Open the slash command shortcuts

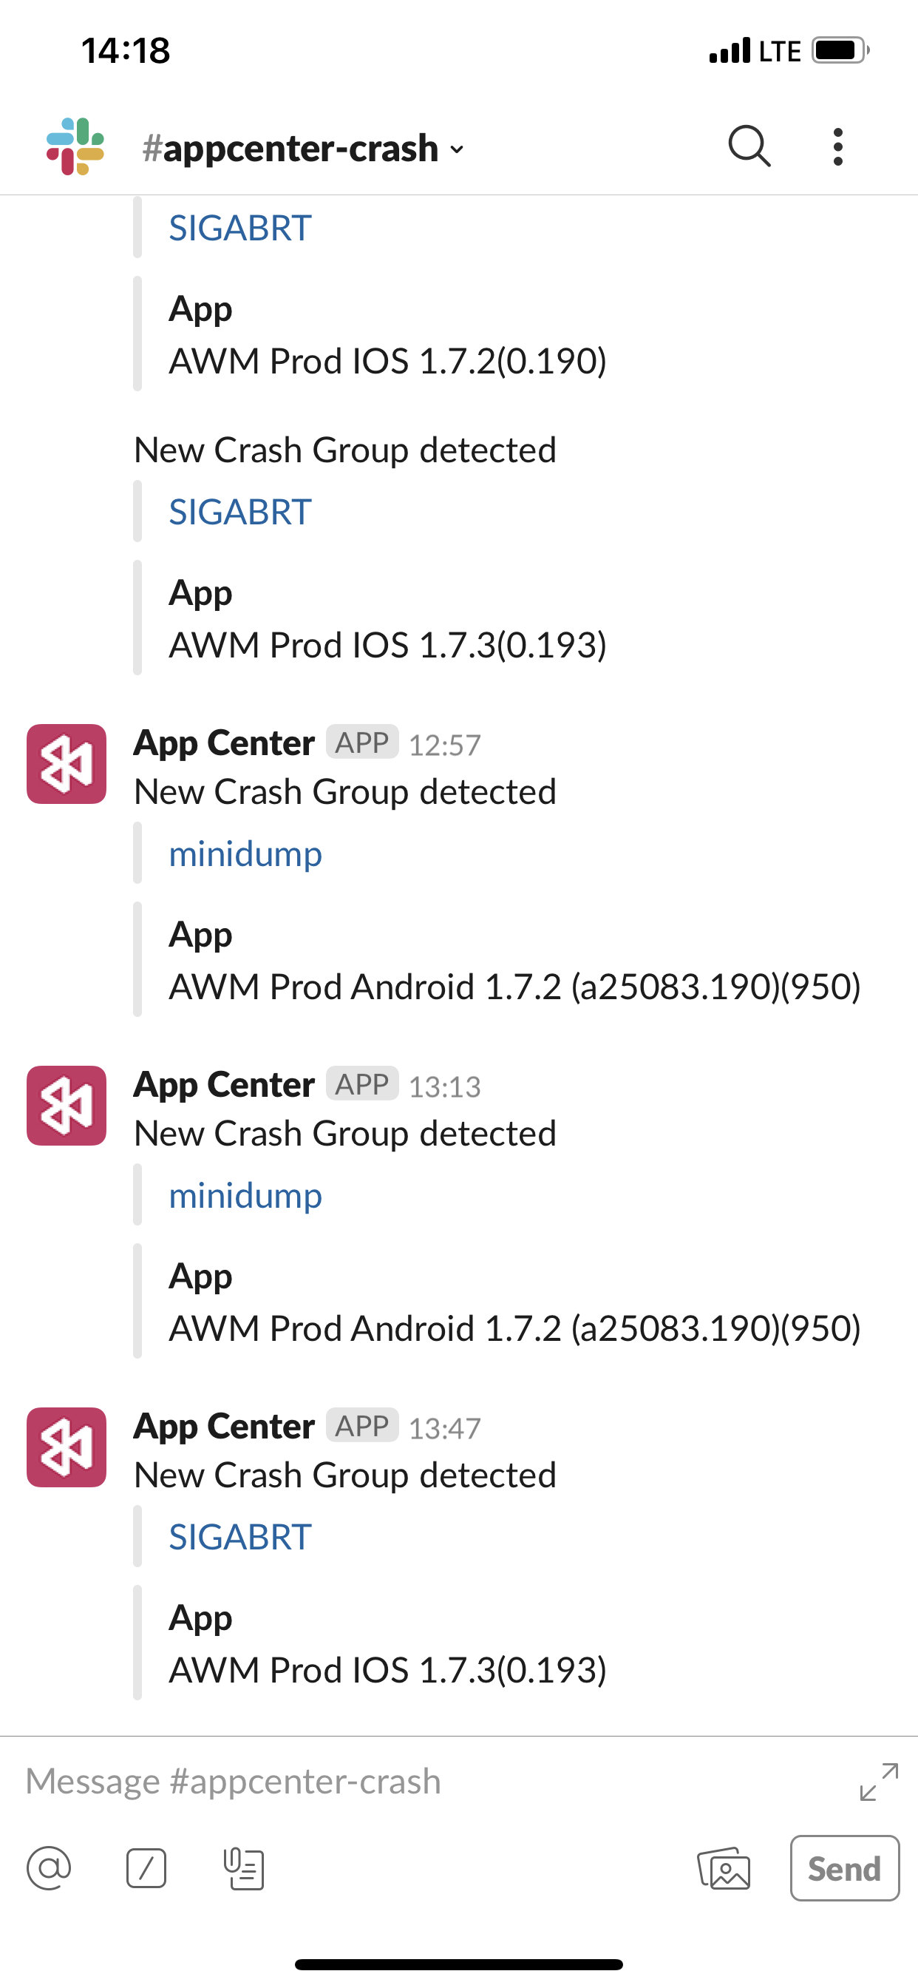tap(146, 1868)
